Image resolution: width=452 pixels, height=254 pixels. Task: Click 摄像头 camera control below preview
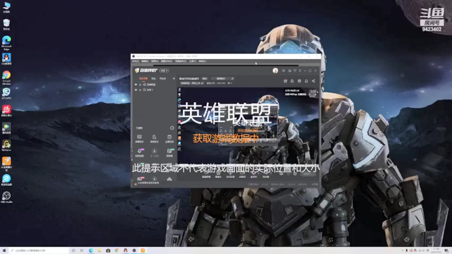(219, 175)
